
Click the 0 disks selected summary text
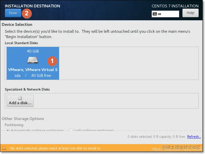pyautogui.click(x=156, y=136)
